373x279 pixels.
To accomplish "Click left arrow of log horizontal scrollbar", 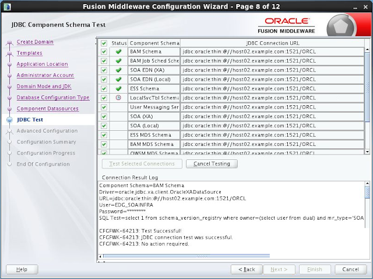I will pyautogui.click(x=100, y=256).
